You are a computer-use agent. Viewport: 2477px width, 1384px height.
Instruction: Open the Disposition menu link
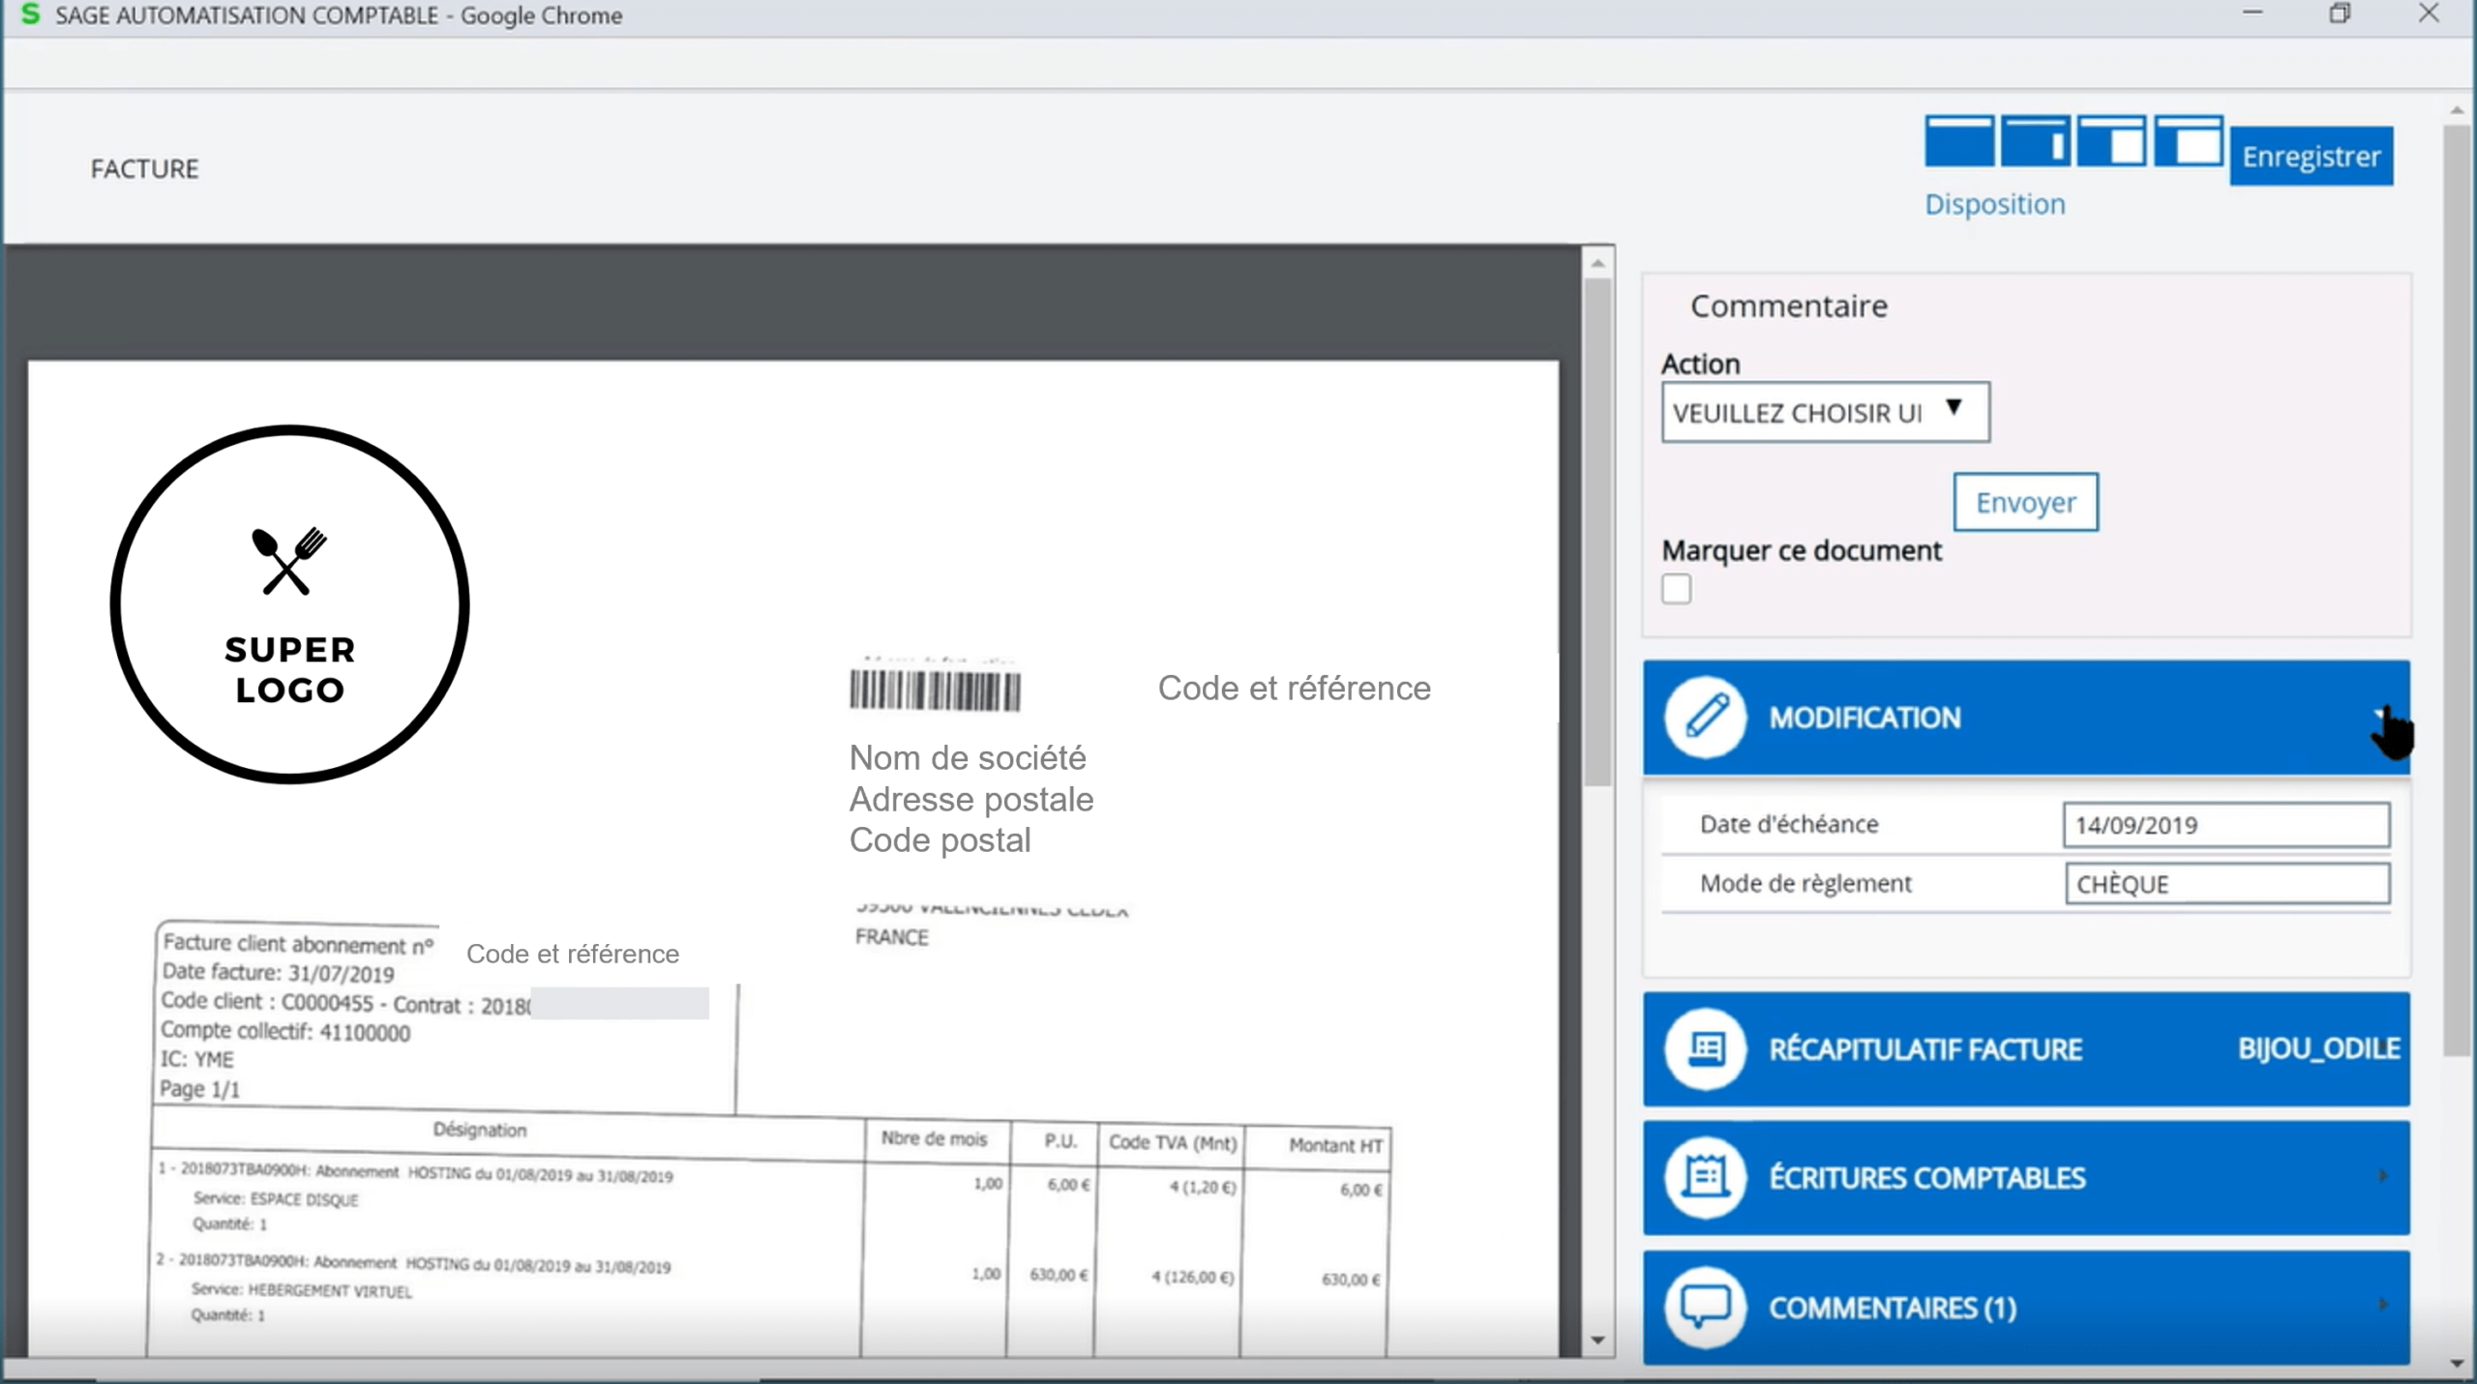1995,204
